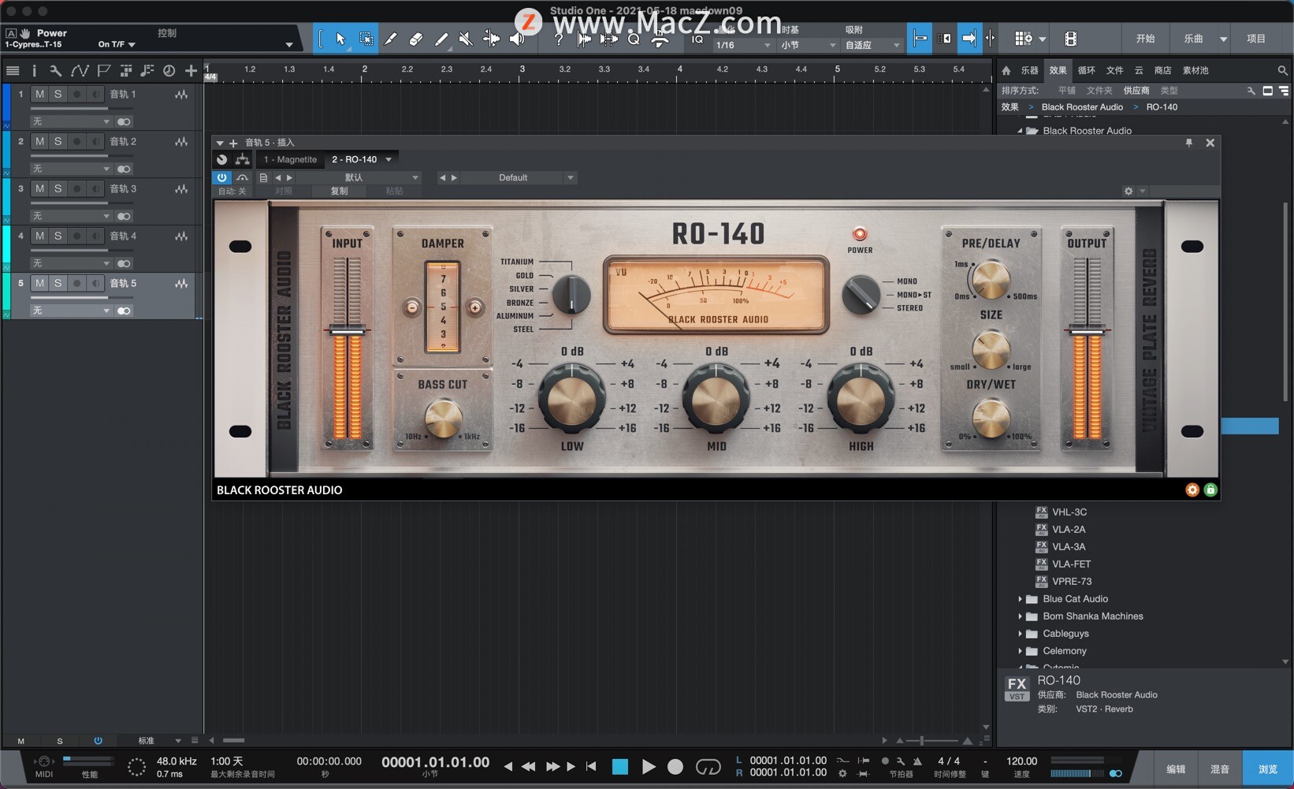Viewport: 1294px width, 789px height.
Task: Go to browser home icon
Action: point(1006,70)
